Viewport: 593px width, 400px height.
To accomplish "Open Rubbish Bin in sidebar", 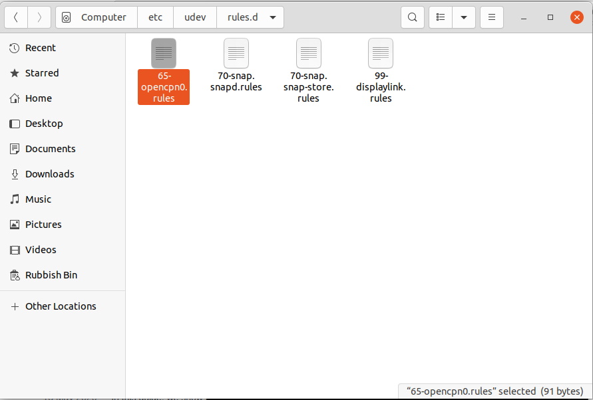I will pos(51,275).
